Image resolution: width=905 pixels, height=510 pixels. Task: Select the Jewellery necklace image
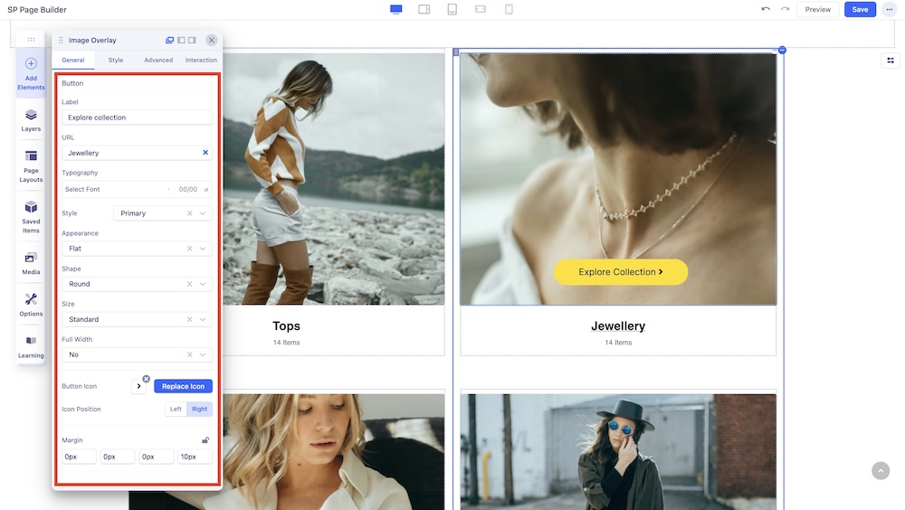click(x=618, y=179)
